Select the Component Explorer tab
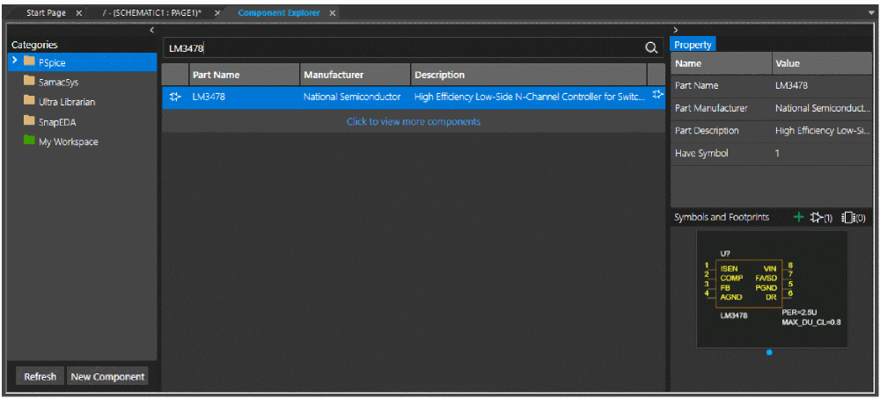 coord(279,12)
